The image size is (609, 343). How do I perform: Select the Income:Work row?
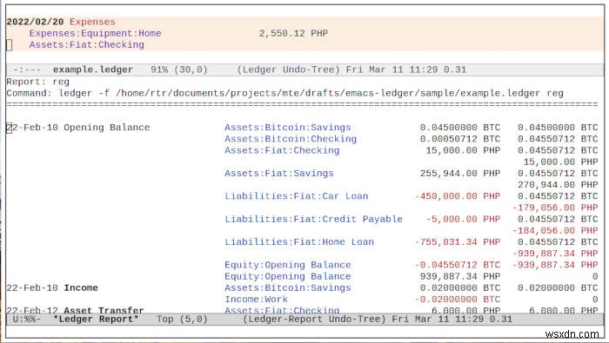click(x=256, y=300)
